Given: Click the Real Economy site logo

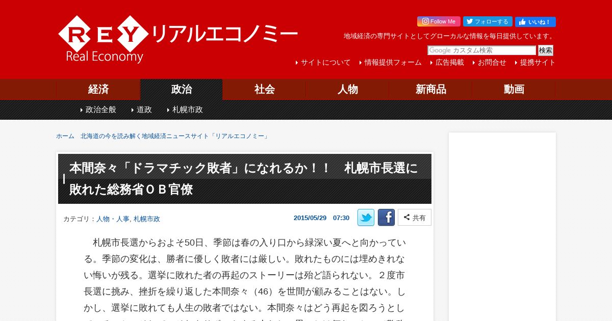Looking at the screenshot, I should [177, 39].
